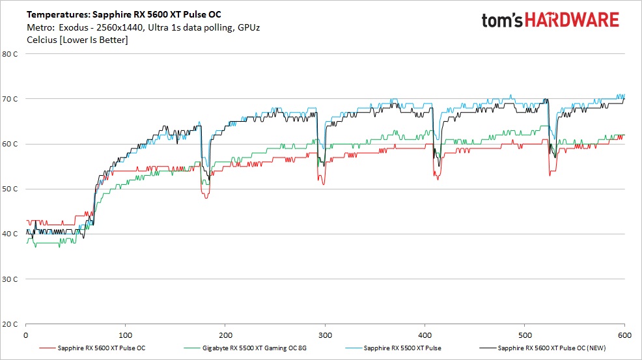Click the green legend line swatch
Screen dimensions: 642x360
pyautogui.click(x=192, y=348)
